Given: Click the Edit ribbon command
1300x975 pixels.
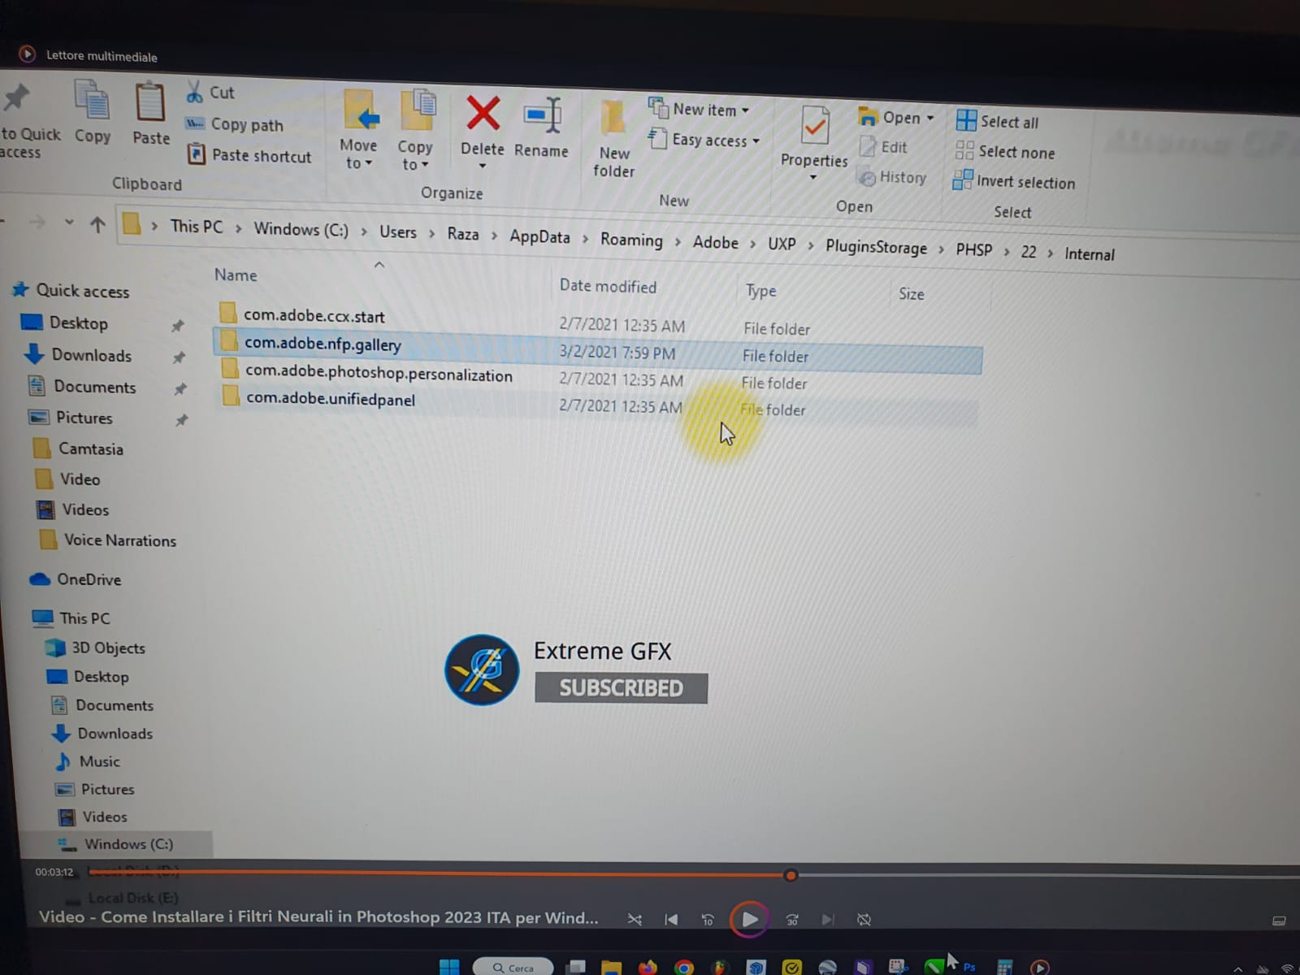Looking at the screenshot, I should (883, 147).
